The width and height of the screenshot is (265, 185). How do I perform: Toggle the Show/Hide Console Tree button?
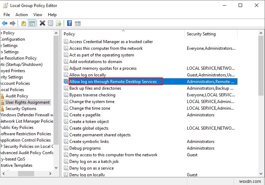tap(32, 23)
